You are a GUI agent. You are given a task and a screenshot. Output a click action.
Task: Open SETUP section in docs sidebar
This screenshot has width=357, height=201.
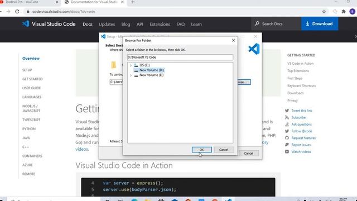click(x=27, y=70)
